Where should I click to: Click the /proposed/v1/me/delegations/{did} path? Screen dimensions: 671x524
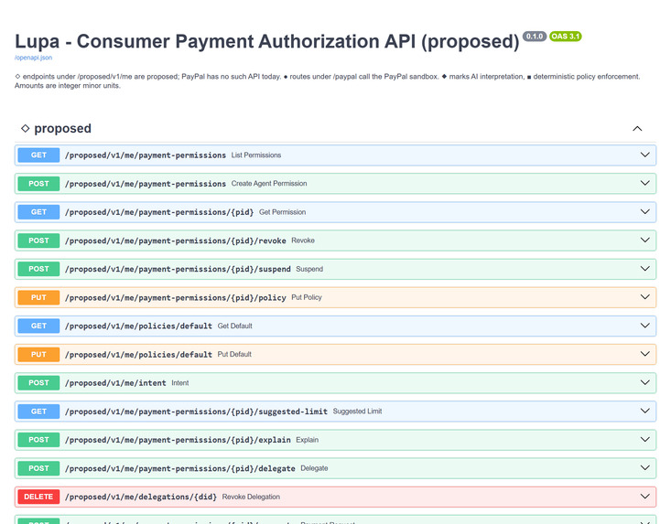coord(141,497)
